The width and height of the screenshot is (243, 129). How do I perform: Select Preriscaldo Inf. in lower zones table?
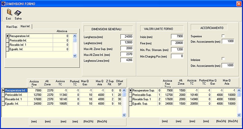(x=16, y=95)
